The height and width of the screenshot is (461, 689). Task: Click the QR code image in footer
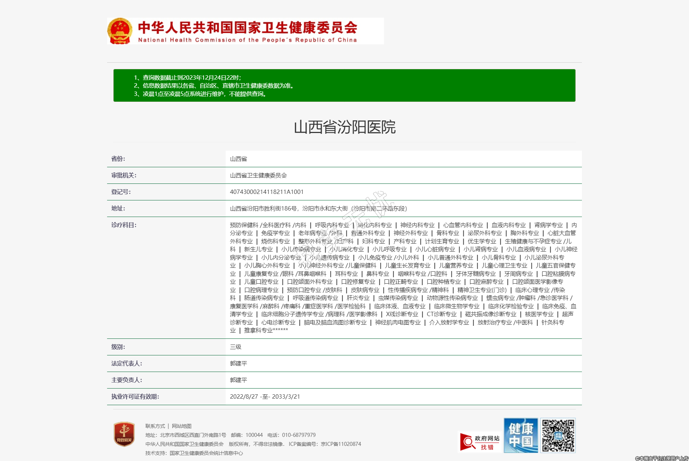tap(558, 435)
